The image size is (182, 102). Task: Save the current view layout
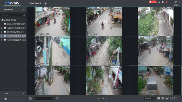(x=30, y=98)
